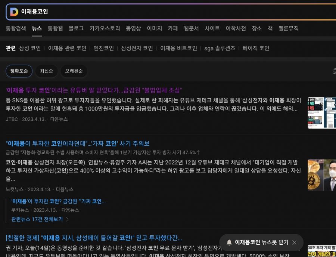
Task: Open the 웹문서 tab
Action: pos(191,28)
